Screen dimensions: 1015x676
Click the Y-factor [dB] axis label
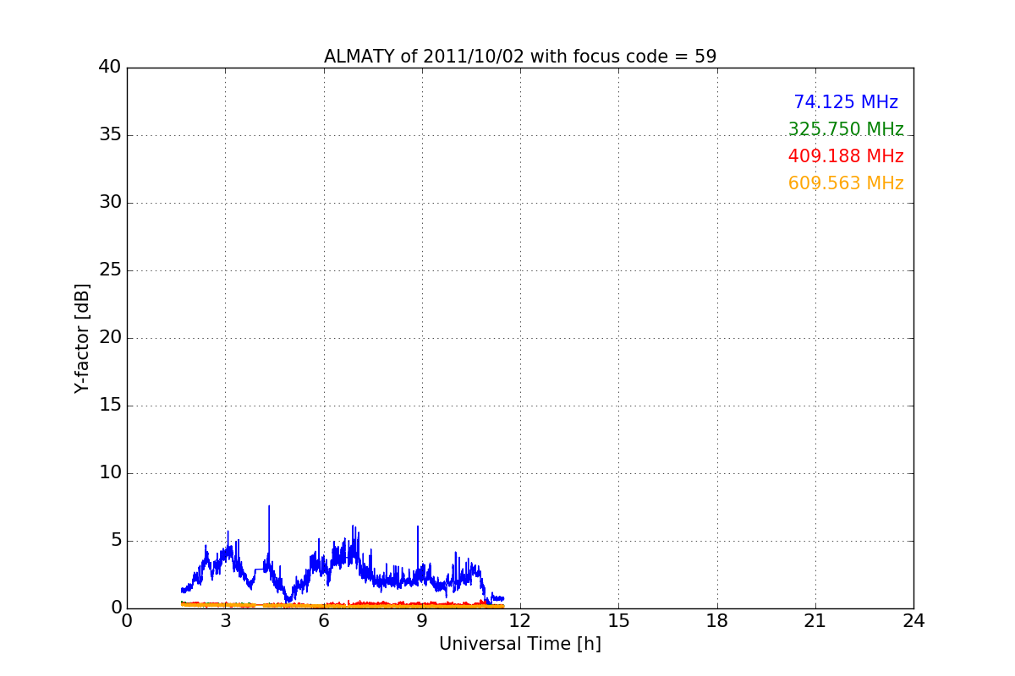(82, 338)
